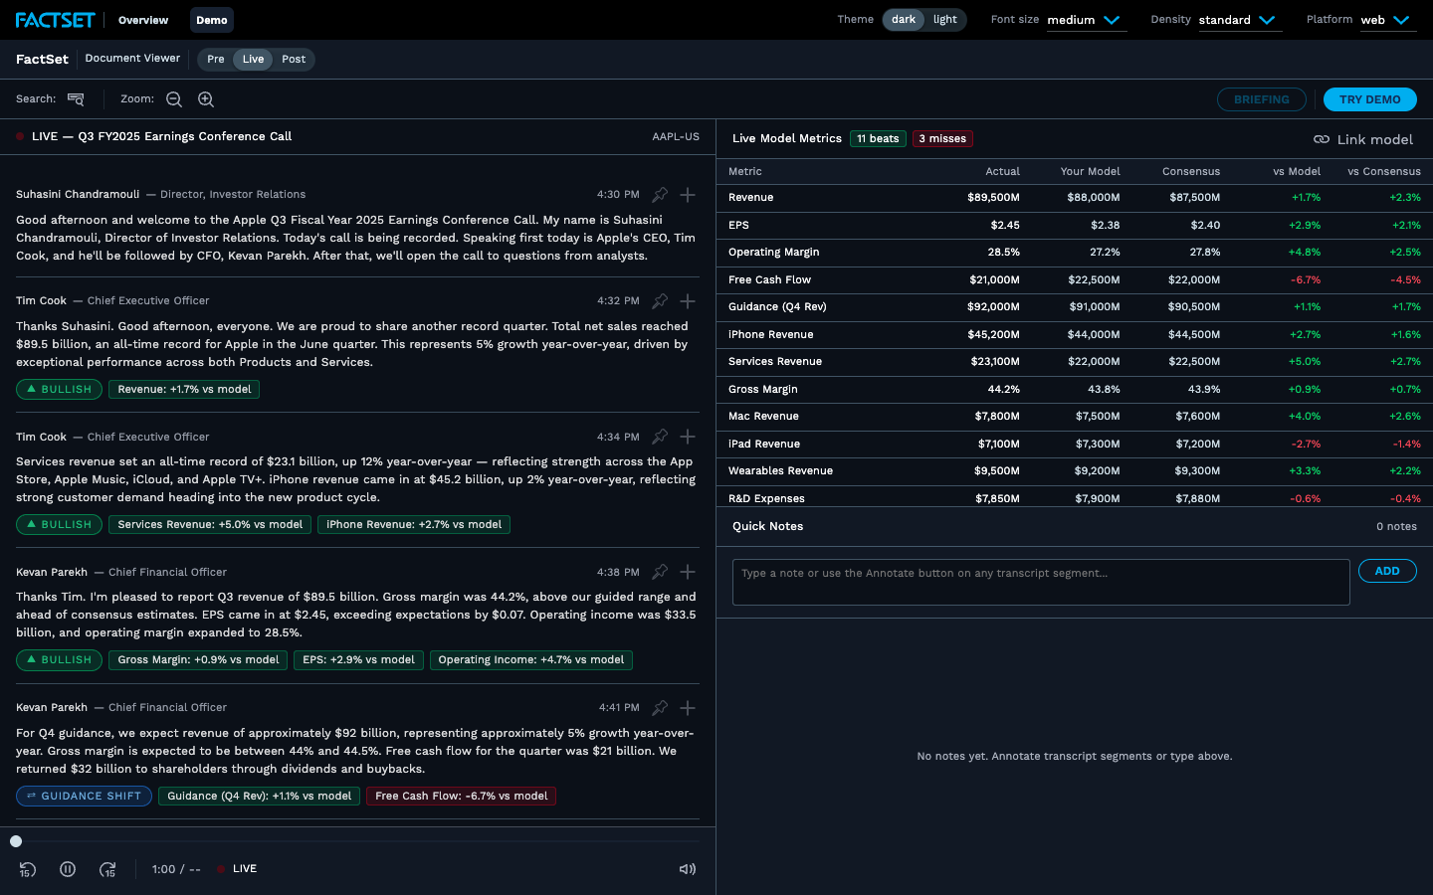Click the vs Consensus column header

point(1384,171)
